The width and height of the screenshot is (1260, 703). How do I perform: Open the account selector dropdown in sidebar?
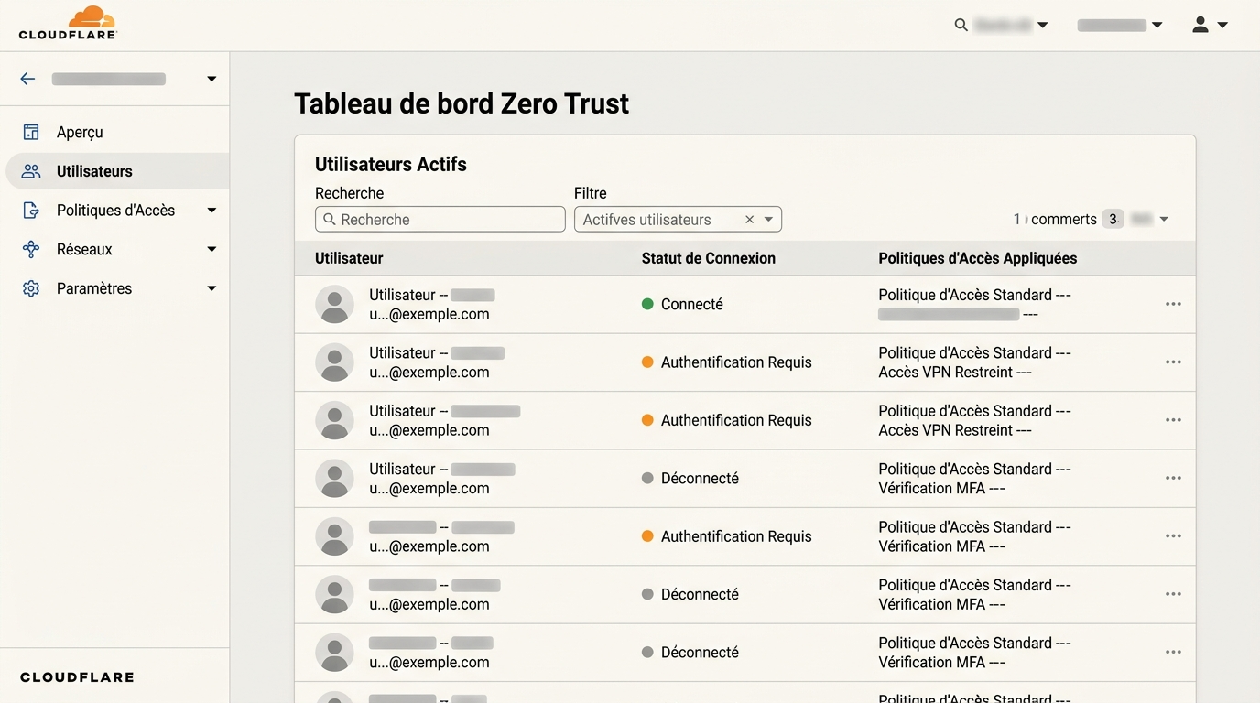[x=212, y=79]
